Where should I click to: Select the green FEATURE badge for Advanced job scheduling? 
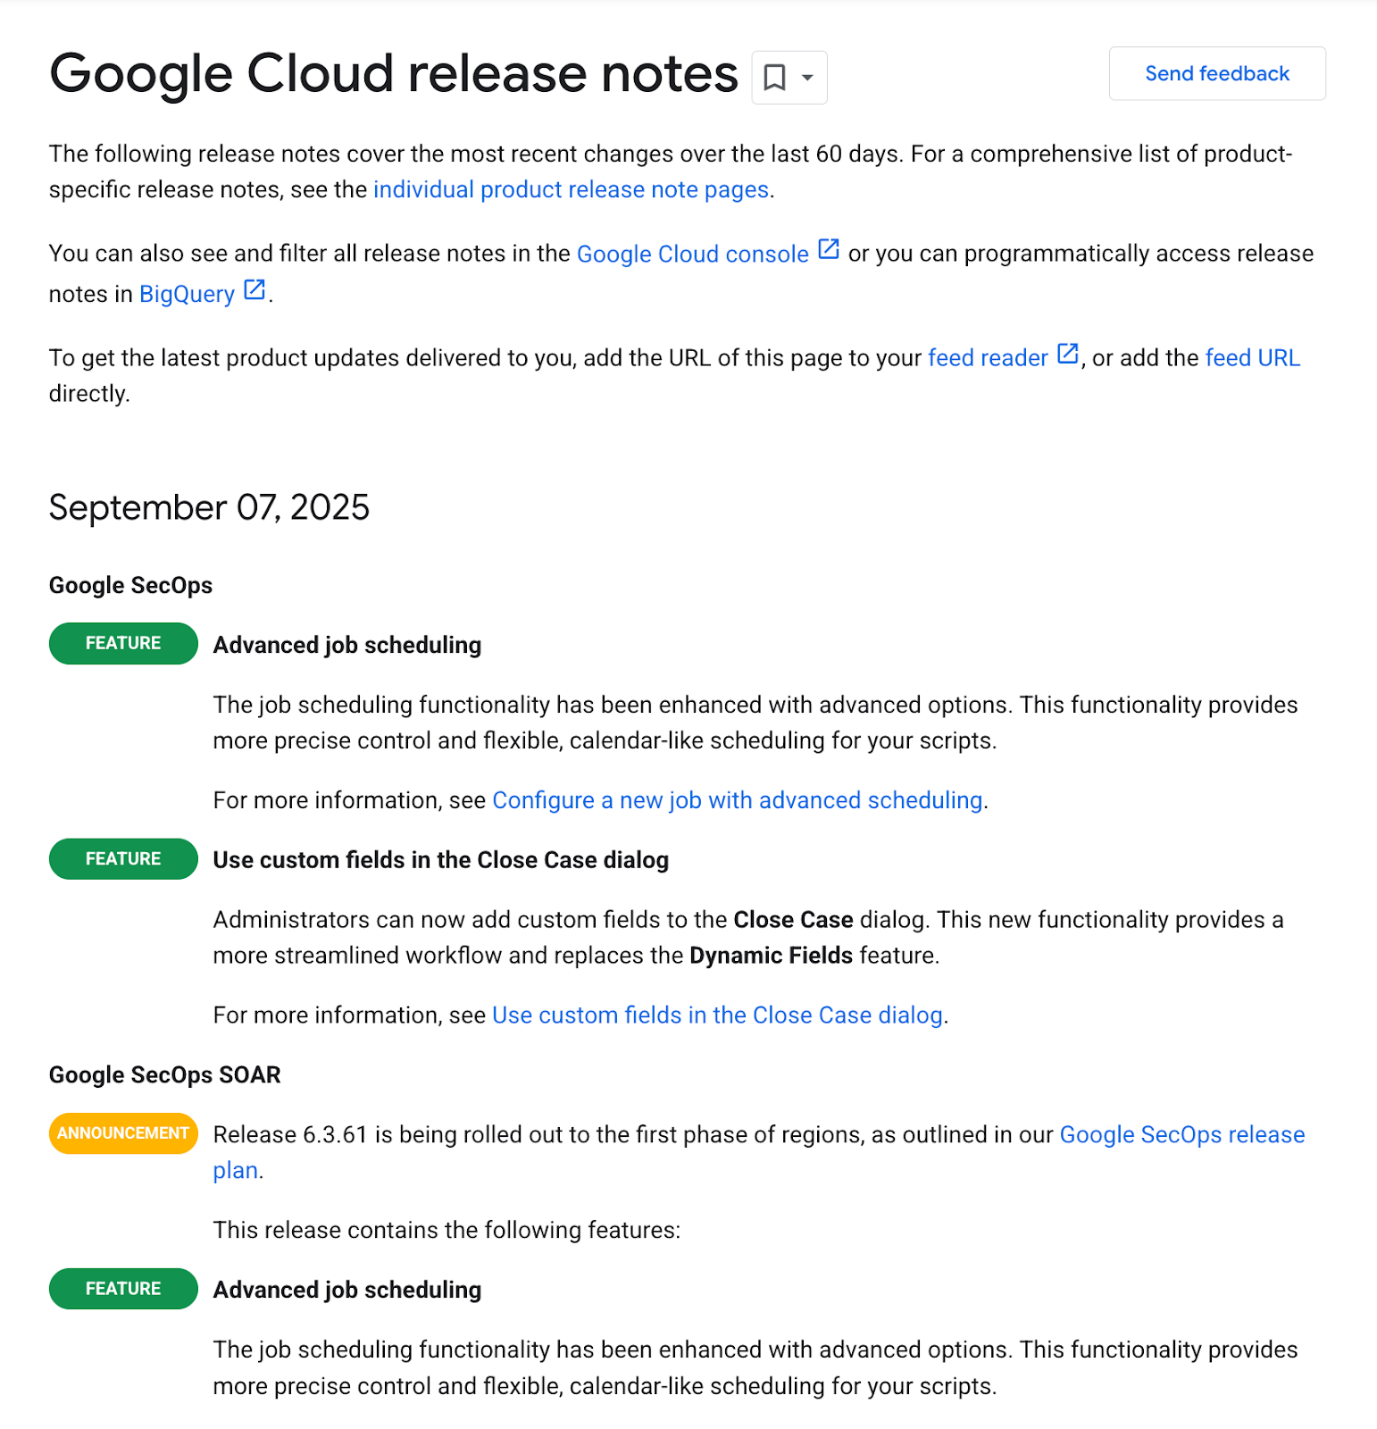pyautogui.click(x=122, y=643)
